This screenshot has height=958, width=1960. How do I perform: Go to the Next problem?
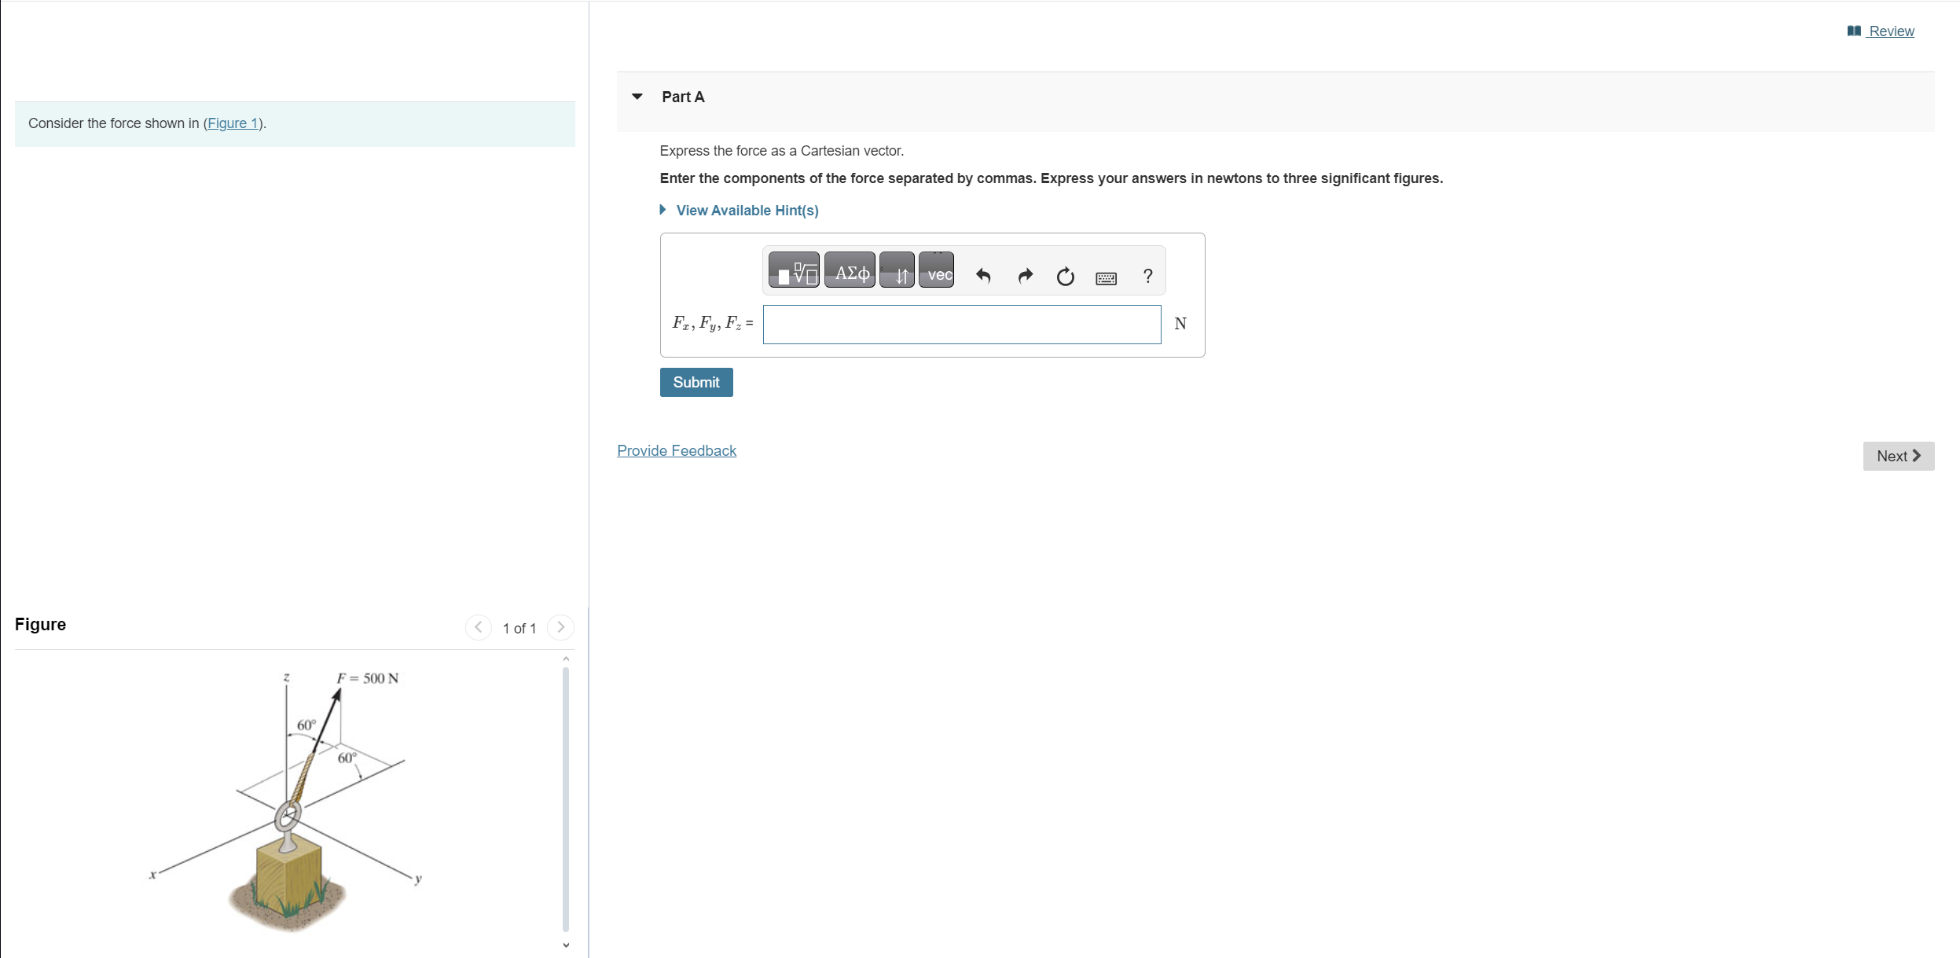[x=1899, y=457]
